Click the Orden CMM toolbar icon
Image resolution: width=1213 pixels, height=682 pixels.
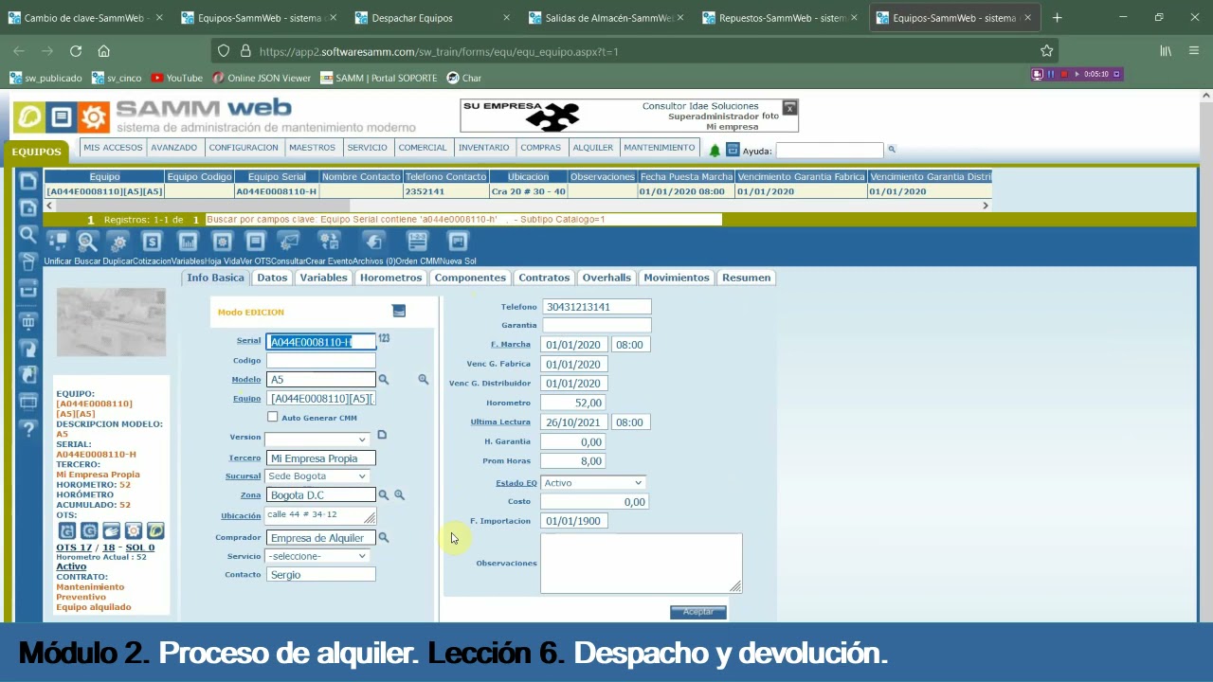tap(417, 242)
